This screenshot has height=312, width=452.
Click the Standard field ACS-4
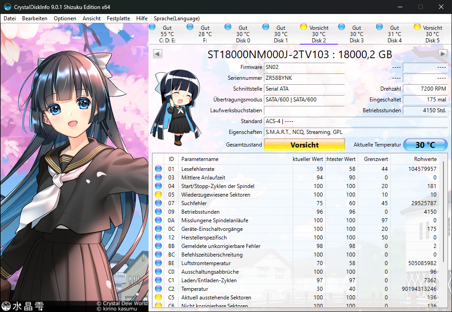(356, 121)
